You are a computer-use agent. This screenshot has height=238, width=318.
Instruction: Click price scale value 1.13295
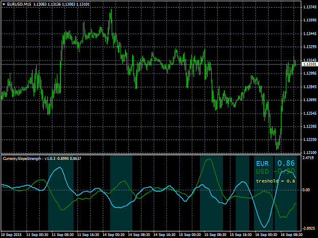tap(310, 47)
